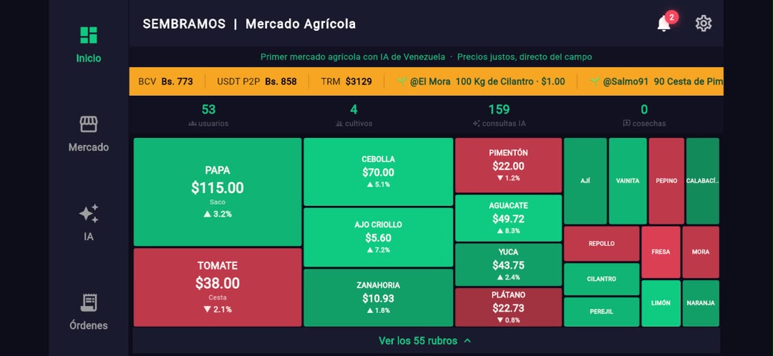Open the cosechas counter
Screen dimensions: 773x356
click(x=644, y=116)
